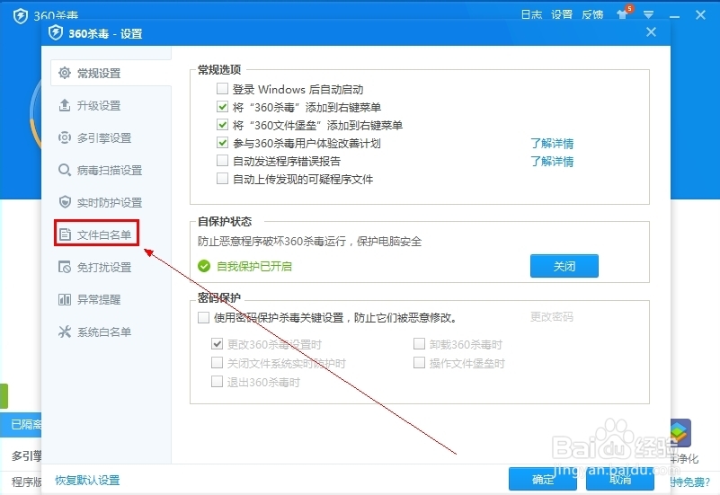Open 设置 in main window header
This screenshot has height=495, width=720.
[562, 14]
